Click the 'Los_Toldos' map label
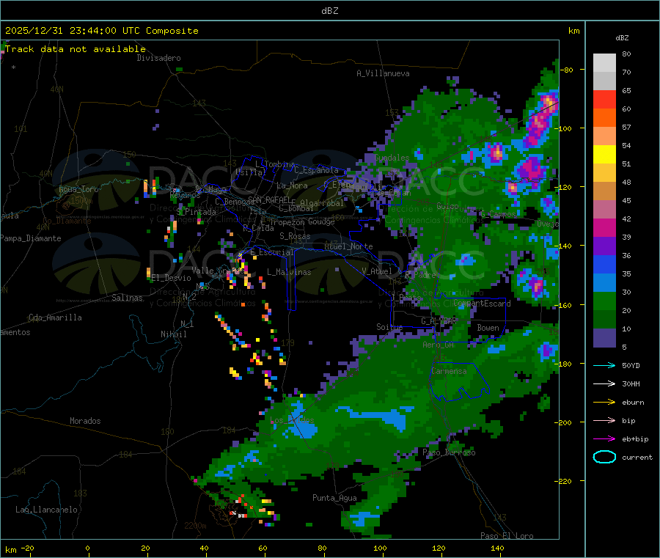 (x=292, y=420)
